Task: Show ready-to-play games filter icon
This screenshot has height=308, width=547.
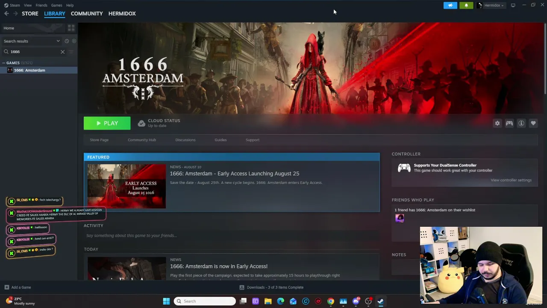Action: [74, 41]
